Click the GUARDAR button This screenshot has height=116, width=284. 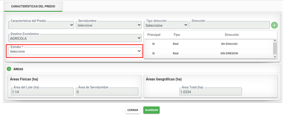[x=151, y=110]
